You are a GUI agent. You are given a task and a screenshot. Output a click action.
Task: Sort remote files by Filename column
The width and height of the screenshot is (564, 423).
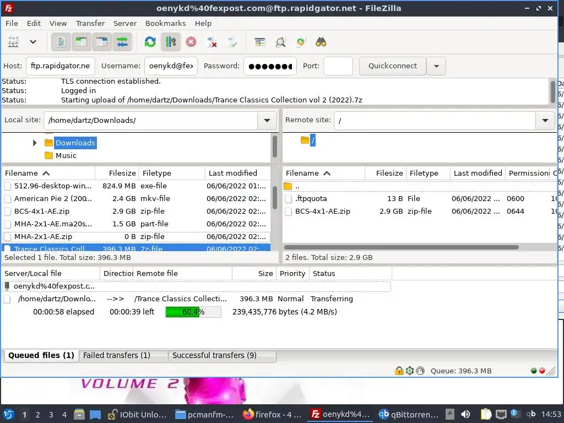coord(324,173)
